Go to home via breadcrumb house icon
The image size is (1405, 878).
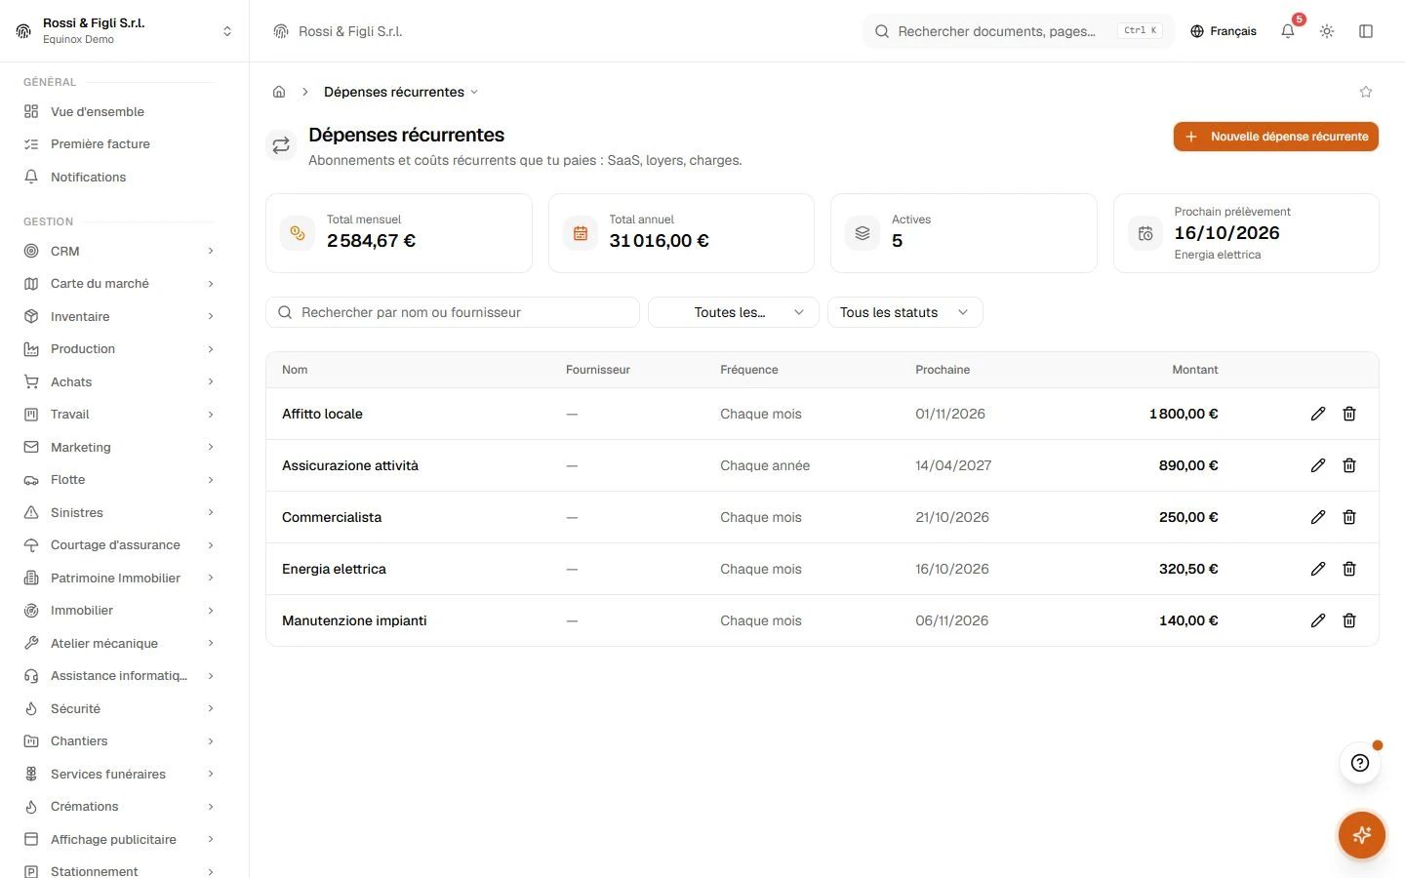279,92
